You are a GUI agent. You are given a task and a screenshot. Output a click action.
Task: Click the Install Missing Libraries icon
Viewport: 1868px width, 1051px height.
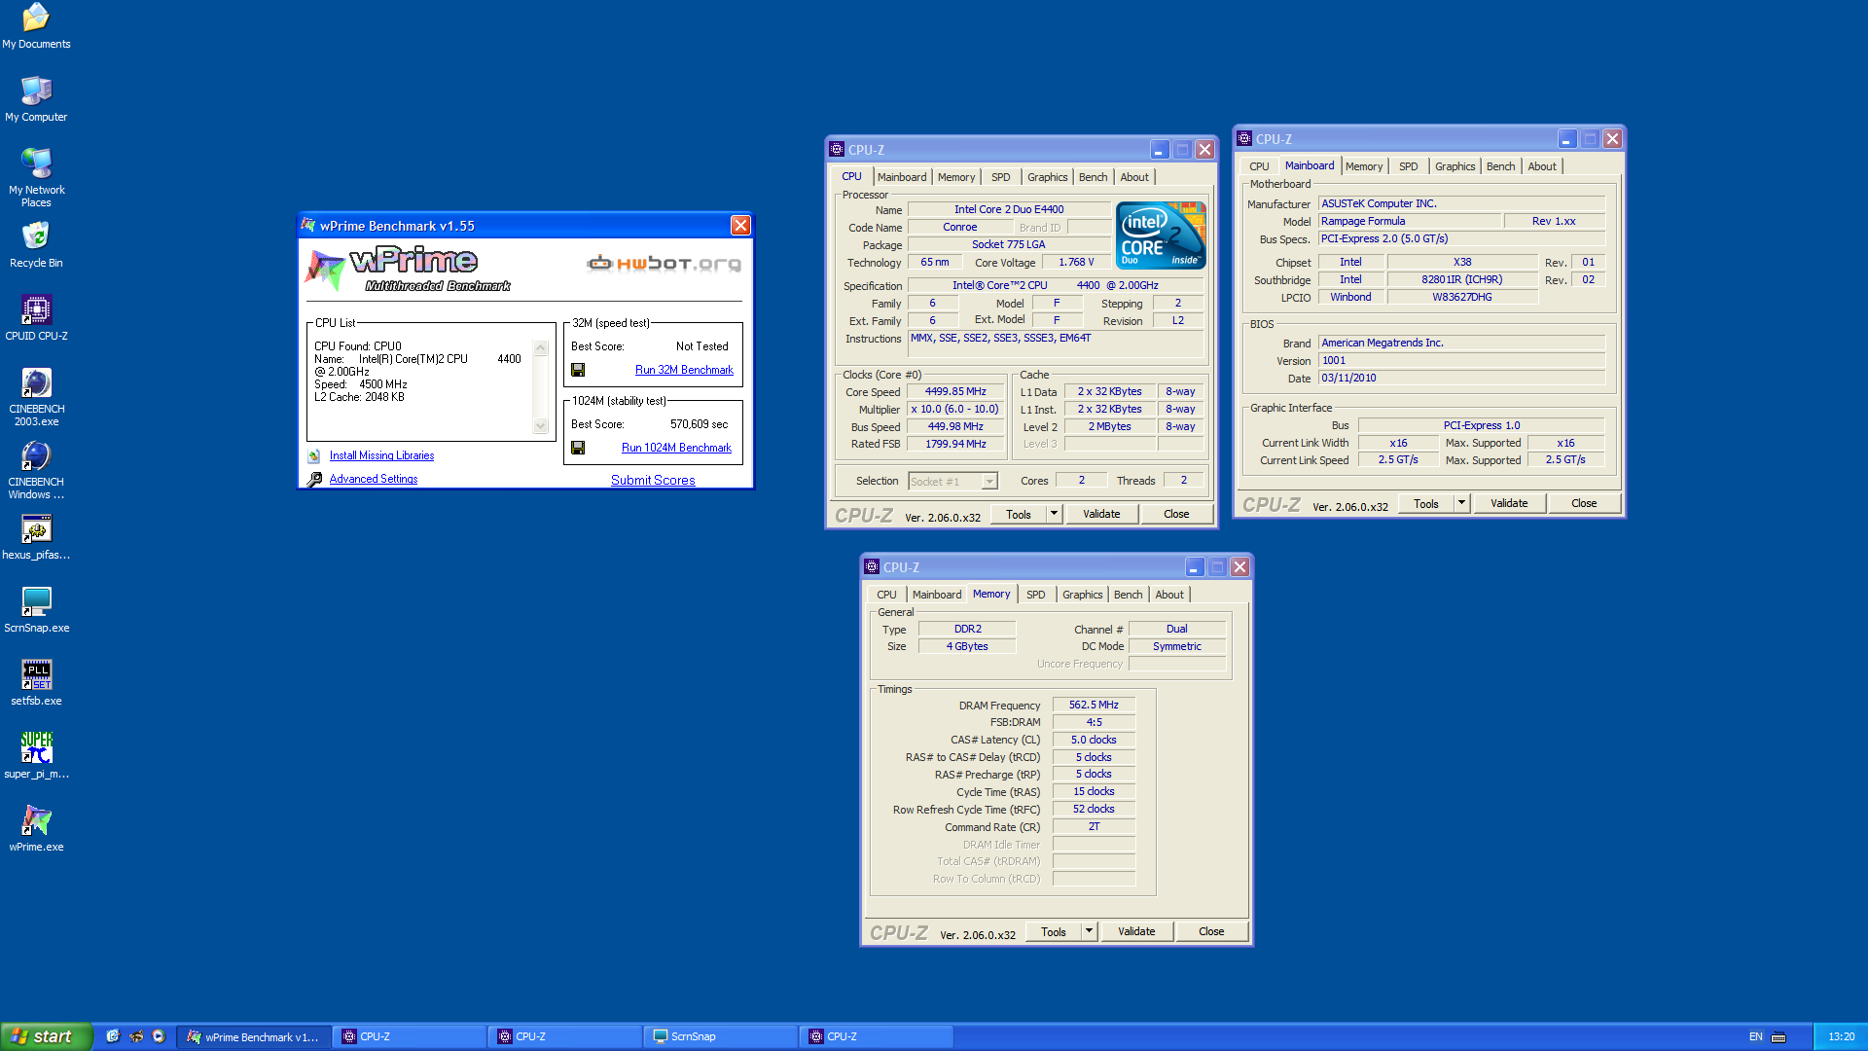point(314,455)
